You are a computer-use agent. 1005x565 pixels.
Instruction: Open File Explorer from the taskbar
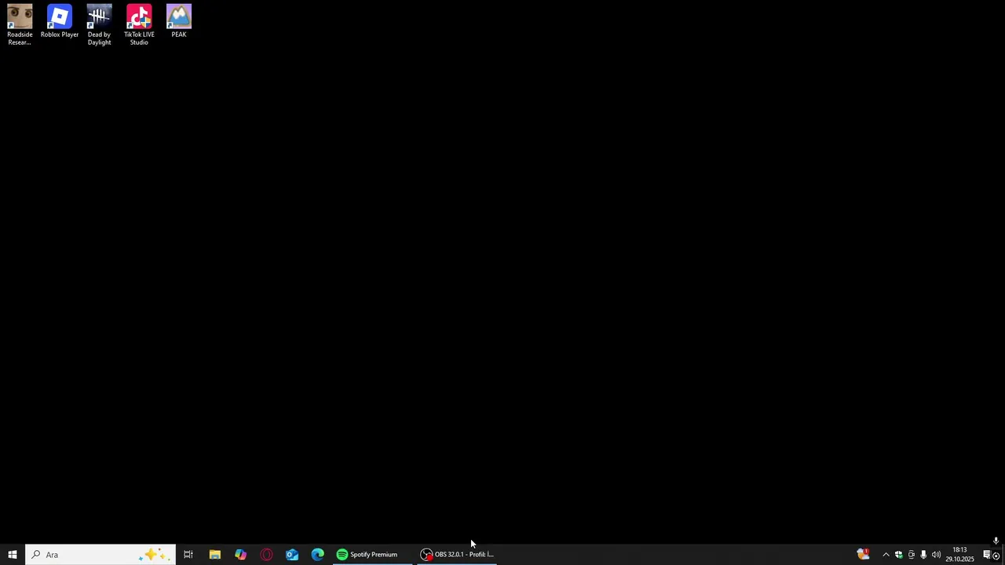tap(214, 555)
